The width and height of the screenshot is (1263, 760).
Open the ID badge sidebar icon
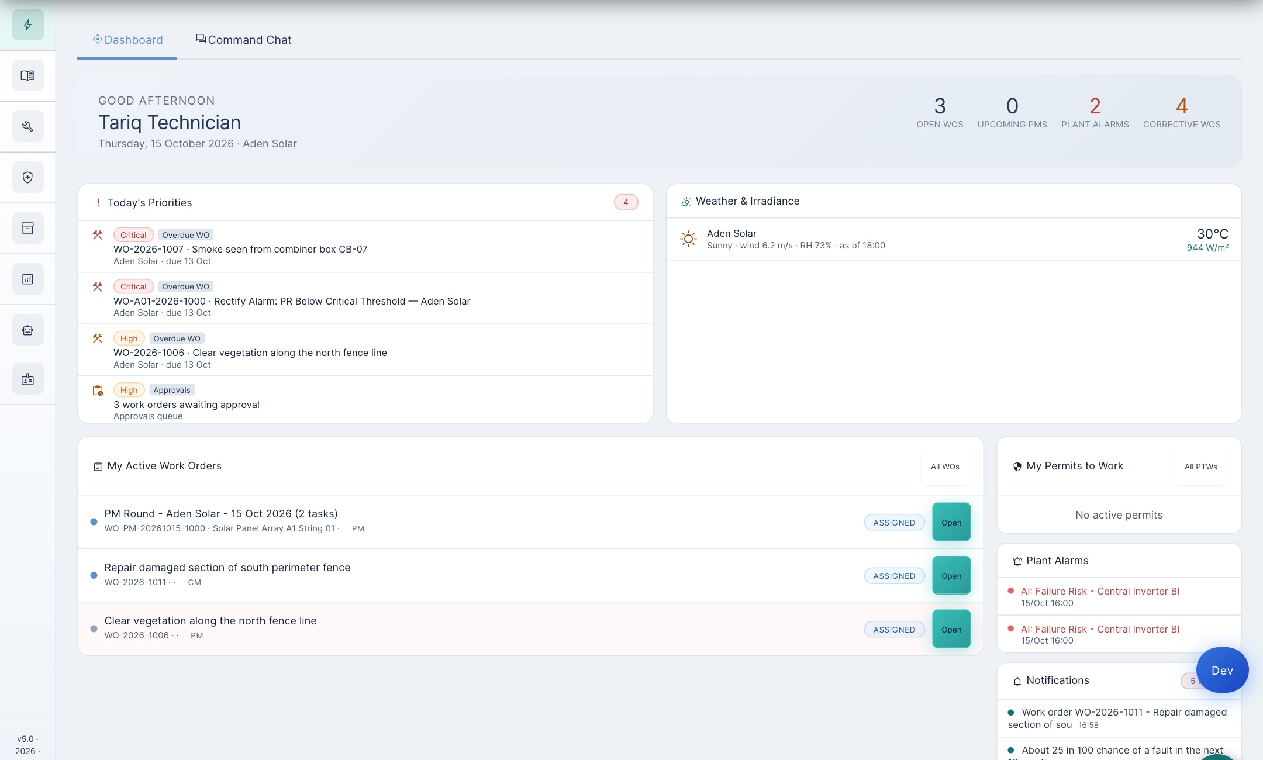click(27, 379)
